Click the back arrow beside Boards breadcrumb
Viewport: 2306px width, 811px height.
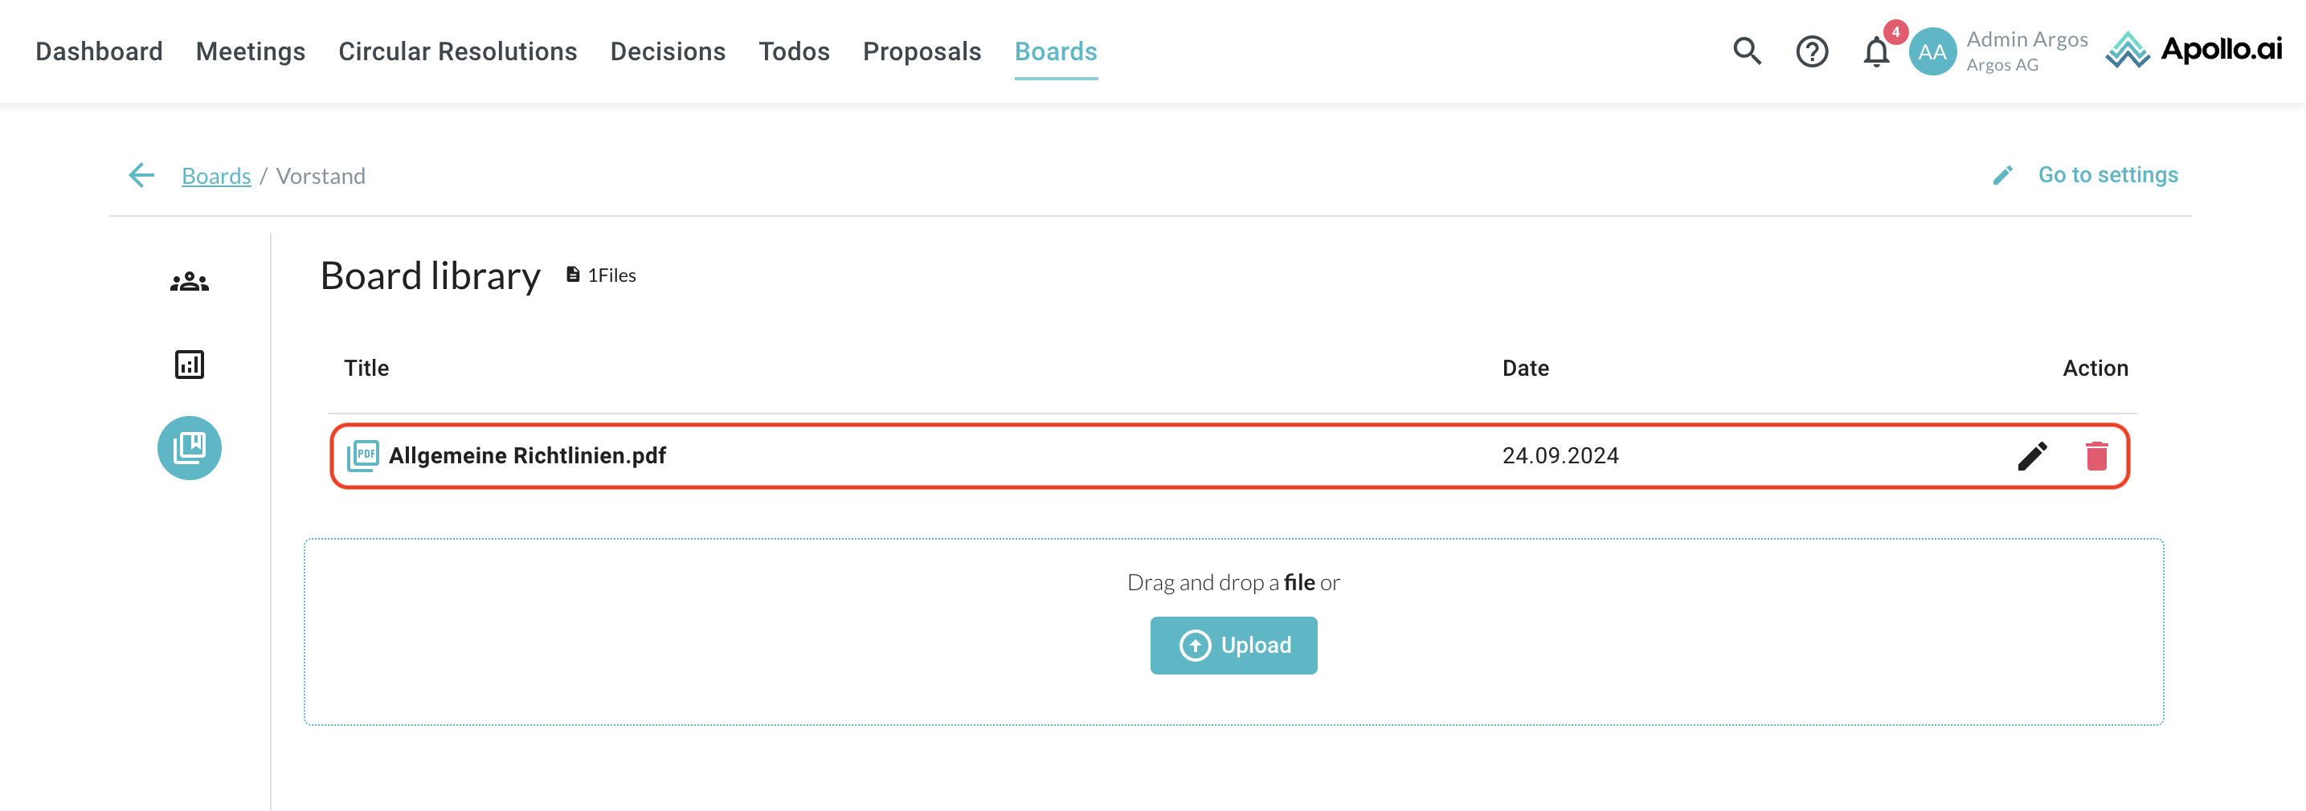pos(141,175)
